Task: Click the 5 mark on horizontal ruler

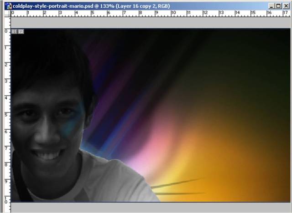Action: 93,14
